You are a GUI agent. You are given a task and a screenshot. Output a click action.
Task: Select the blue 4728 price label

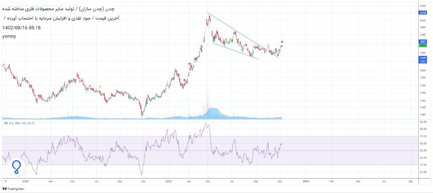423,12
